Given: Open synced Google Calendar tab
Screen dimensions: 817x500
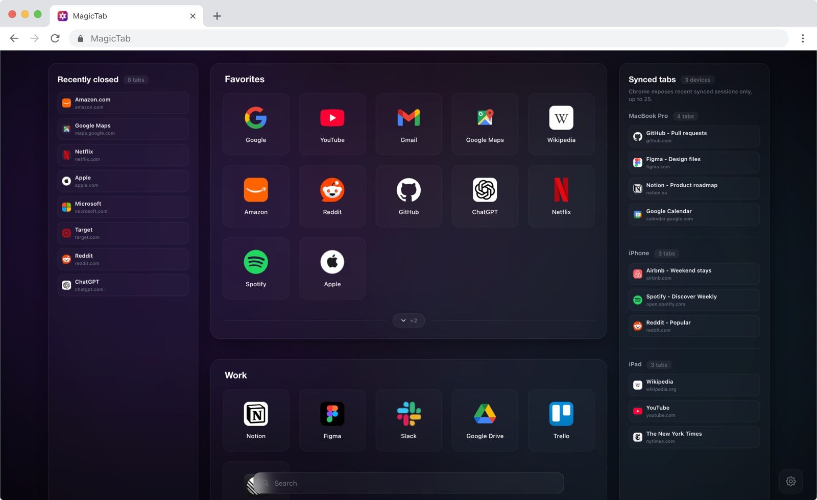Looking at the screenshot, I should 694,215.
